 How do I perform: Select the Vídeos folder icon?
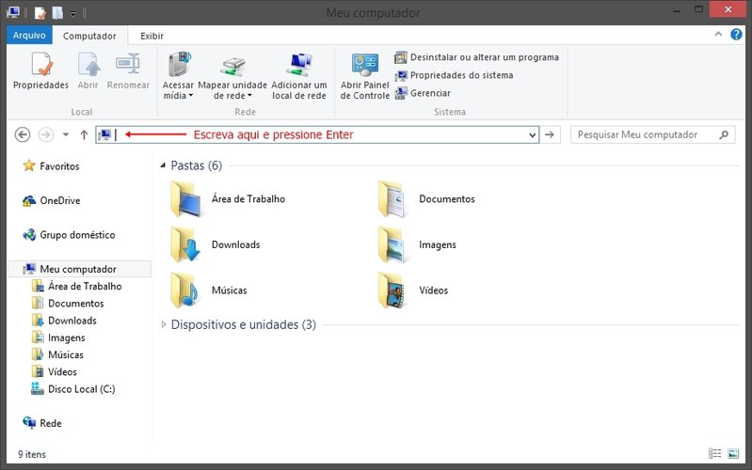click(392, 290)
